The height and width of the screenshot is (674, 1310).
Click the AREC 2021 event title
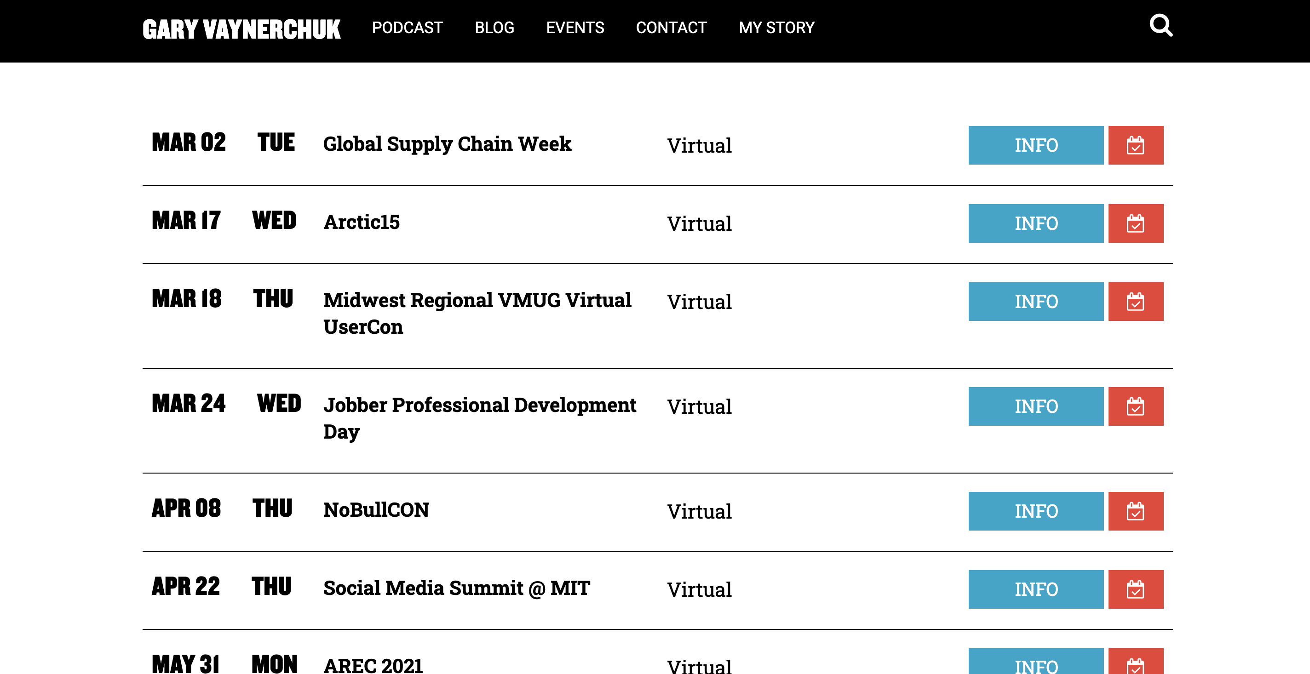tap(373, 665)
